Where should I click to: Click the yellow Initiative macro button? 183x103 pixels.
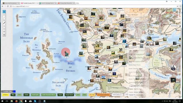(x=5, y=95)
